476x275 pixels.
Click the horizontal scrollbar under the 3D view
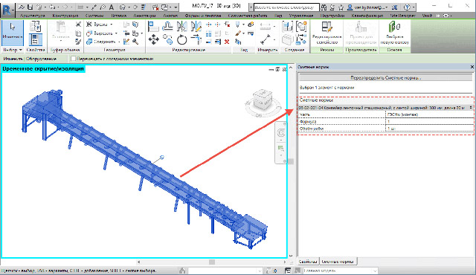tap(211, 262)
